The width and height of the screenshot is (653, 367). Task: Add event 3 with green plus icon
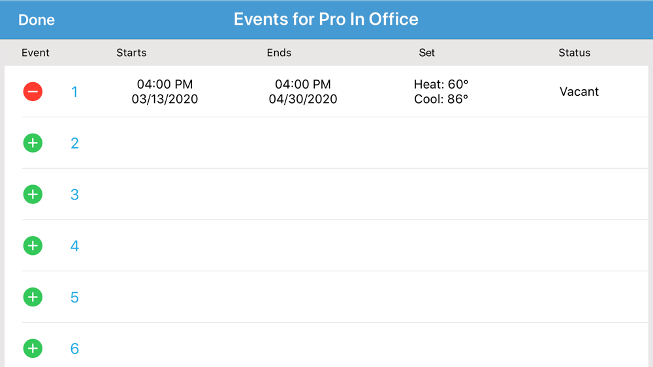33,194
